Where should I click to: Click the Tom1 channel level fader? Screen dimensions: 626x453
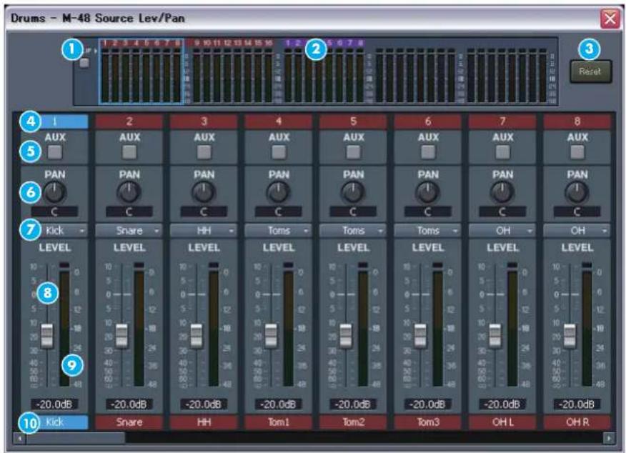(x=271, y=336)
